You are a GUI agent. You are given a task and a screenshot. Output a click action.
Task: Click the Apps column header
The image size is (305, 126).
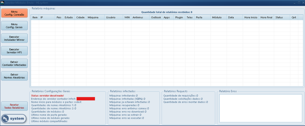click(168, 17)
